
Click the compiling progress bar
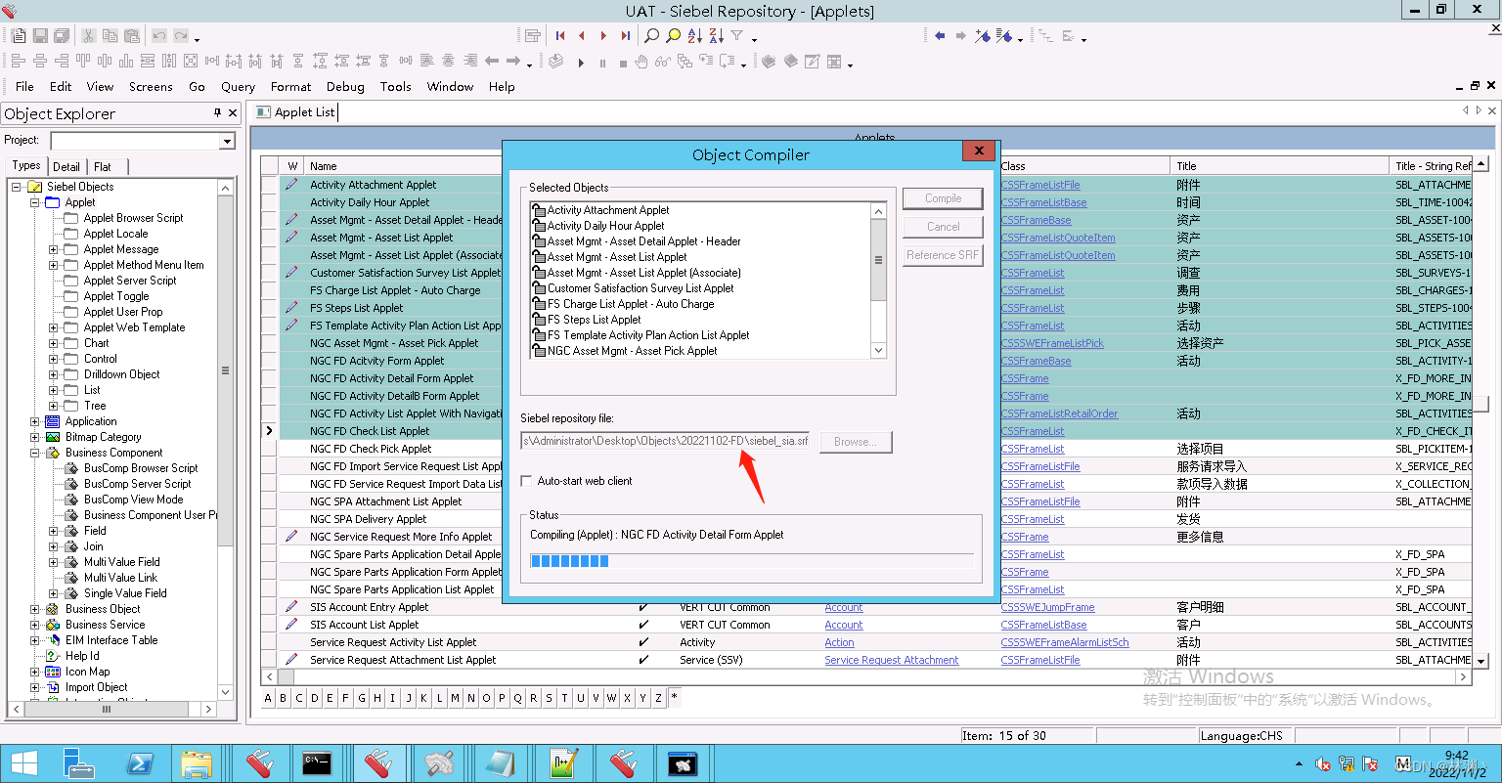(x=751, y=561)
